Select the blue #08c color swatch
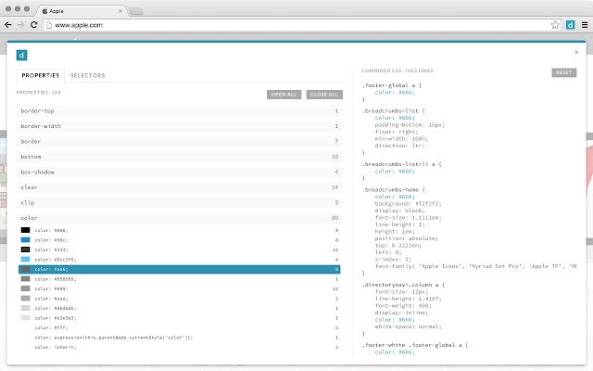 coord(26,239)
